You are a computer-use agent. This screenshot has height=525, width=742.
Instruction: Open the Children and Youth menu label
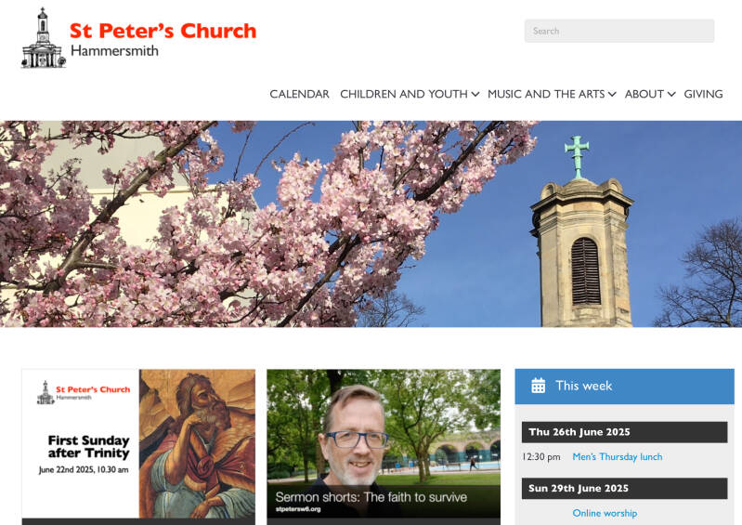(404, 94)
